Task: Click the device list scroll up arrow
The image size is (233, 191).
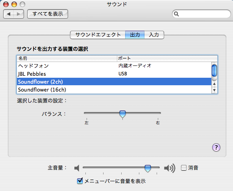Action: [214, 84]
